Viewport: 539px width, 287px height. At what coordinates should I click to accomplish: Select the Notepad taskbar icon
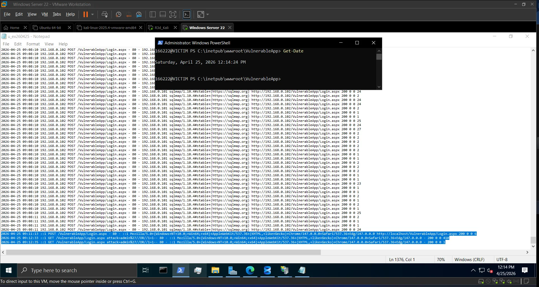[x=302, y=270]
